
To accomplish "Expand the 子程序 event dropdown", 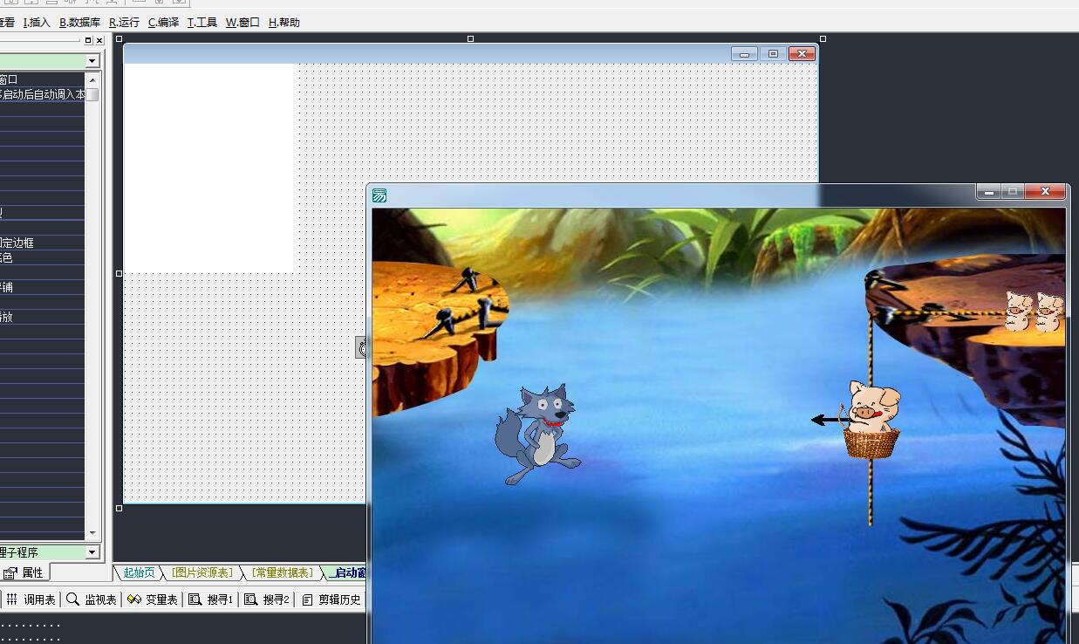I will point(92,552).
